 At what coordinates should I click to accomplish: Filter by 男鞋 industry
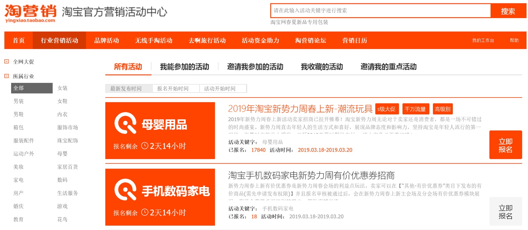[18, 114]
